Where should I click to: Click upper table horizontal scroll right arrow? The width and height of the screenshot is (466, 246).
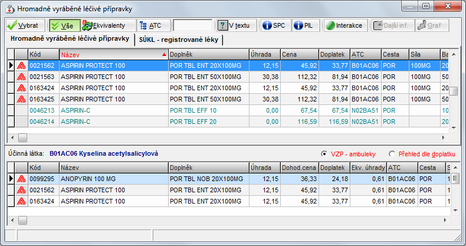click(444, 137)
